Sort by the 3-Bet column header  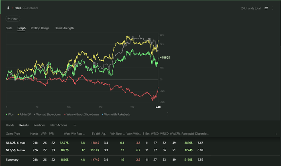point(146,134)
